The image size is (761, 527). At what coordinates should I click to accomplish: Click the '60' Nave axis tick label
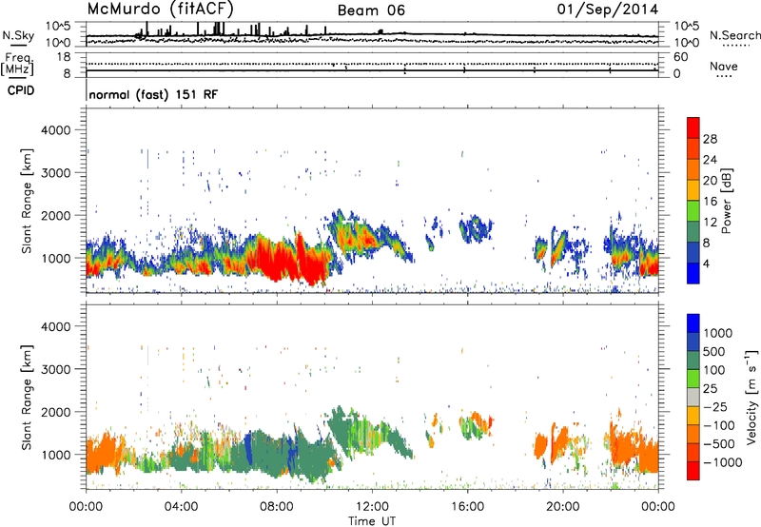680,57
